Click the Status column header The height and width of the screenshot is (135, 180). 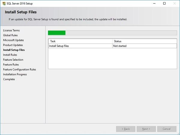coord(144,41)
